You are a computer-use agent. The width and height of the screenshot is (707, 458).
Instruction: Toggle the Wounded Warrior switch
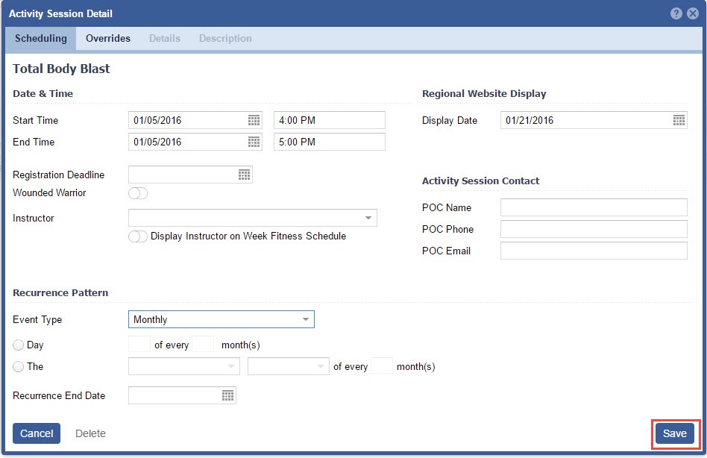pyautogui.click(x=138, y=193)
